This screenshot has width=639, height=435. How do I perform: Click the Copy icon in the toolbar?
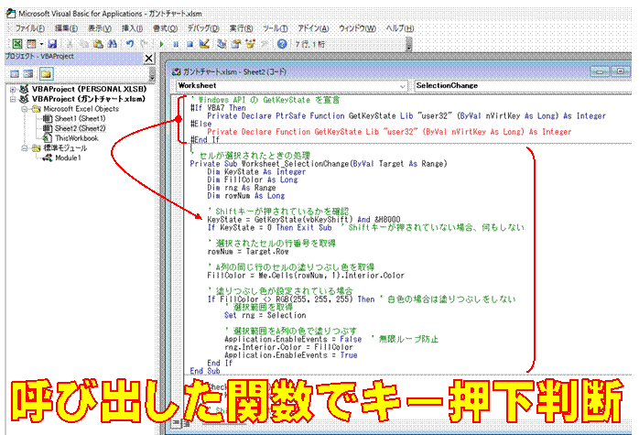(84, 44)
